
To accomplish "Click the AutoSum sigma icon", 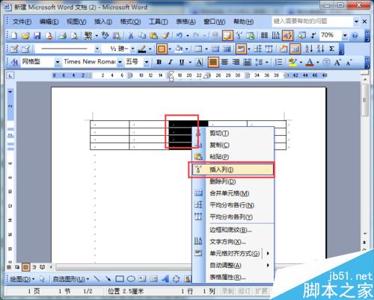I will (331, 49).
